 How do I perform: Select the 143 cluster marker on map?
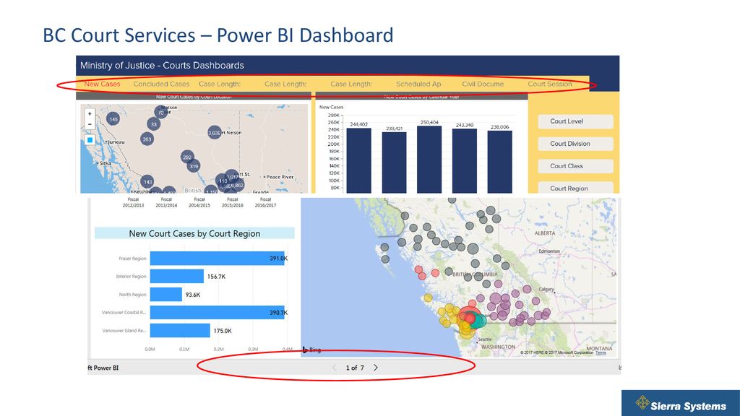click(147, 181)
